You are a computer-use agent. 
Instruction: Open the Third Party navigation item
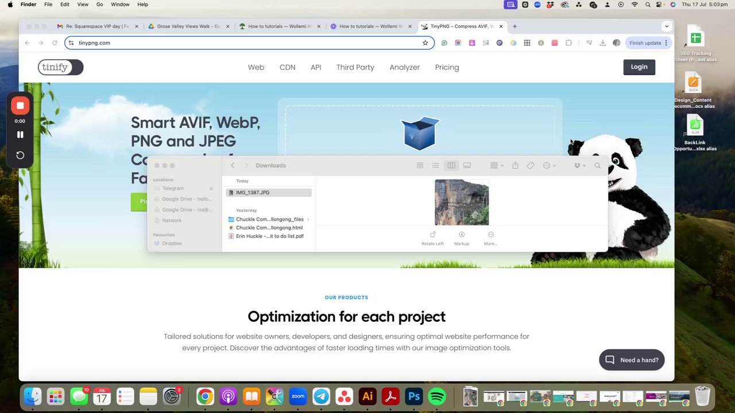[355, 67]
